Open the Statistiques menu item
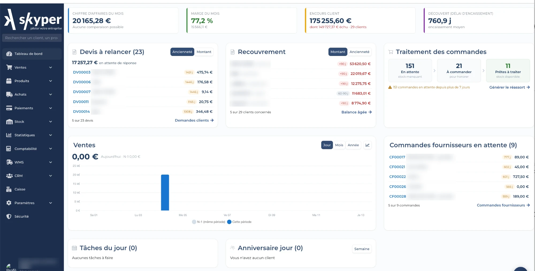 click(32, 135)
